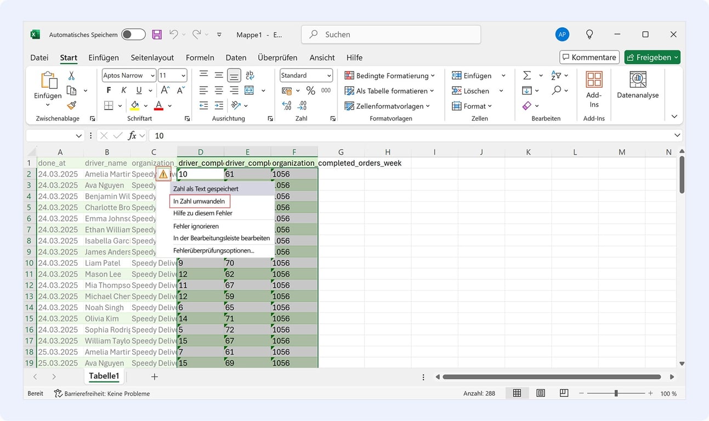This screenshot has width=709, height=421.
Task: Apply red font color A
Action: [x=159, y=105]
